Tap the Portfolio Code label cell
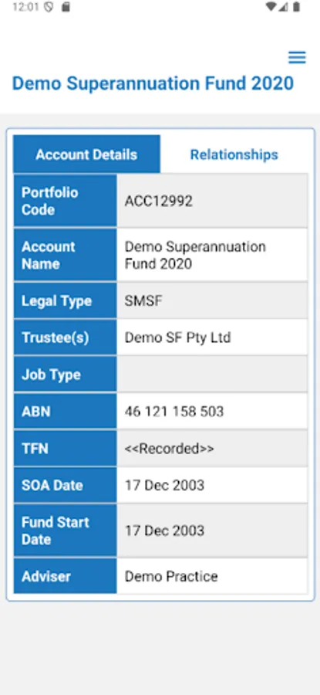 [65, 201]
